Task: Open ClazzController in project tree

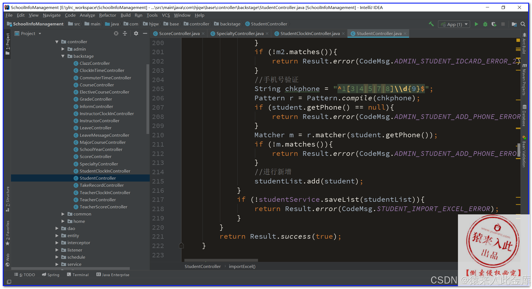Action: pos(95,63)
